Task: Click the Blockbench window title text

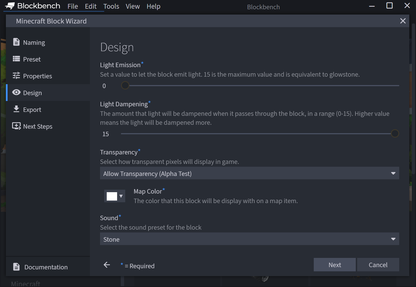Action: [x=263, y=7]
